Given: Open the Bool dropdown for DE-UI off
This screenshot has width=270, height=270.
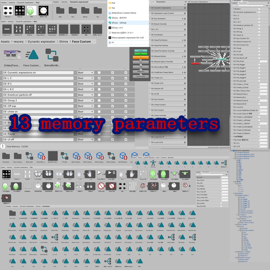Looking at the screenshot, I should click(x=86, y=139).
